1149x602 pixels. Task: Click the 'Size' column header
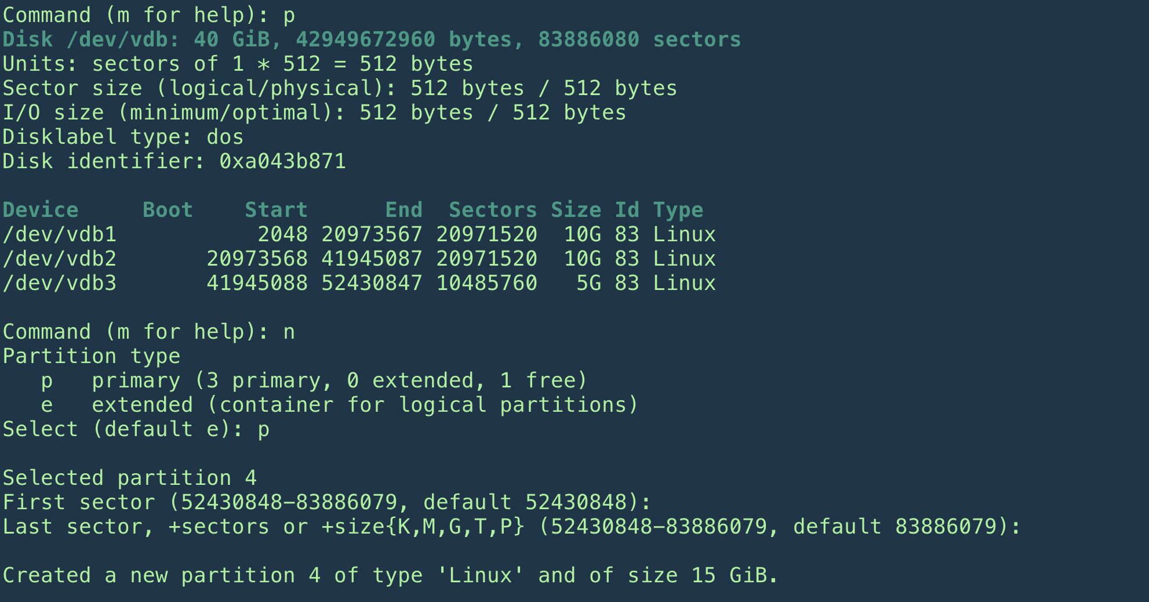coord(576,210)
